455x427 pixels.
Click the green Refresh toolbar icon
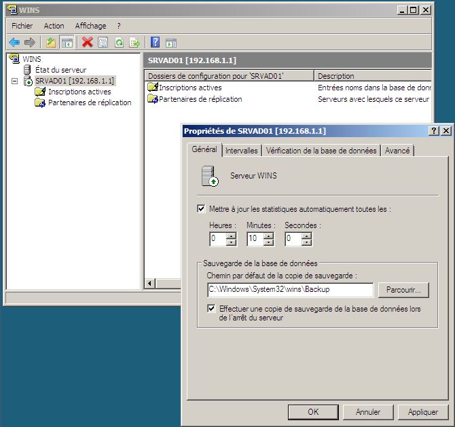tap(119, 42)
